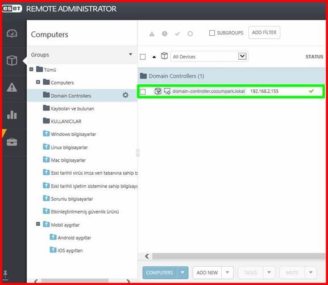Click Windows bilgisayarlar template group icon
328x285 pixels.
[46, 134]
